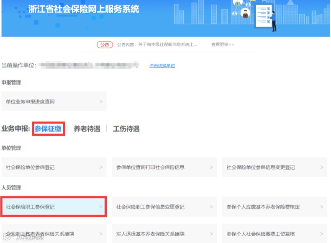The height and width of the screenshot is (243, 331).
Task: Click the chevron arrow on 军人退役基本养老保险关系接续
Action: [211, 233]
